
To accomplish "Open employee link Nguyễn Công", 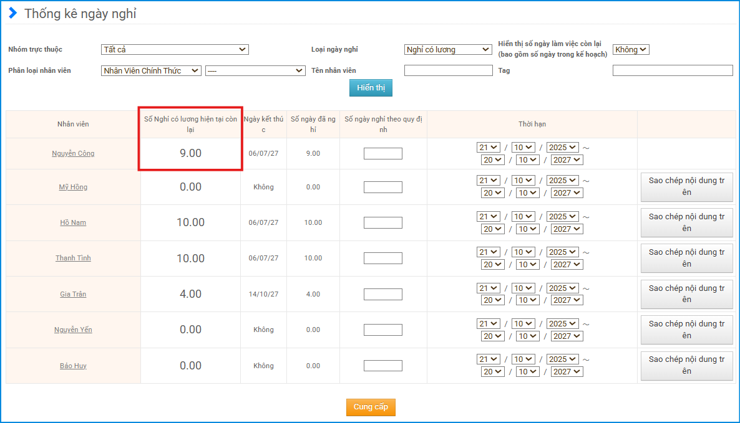I will pos(73,153).
